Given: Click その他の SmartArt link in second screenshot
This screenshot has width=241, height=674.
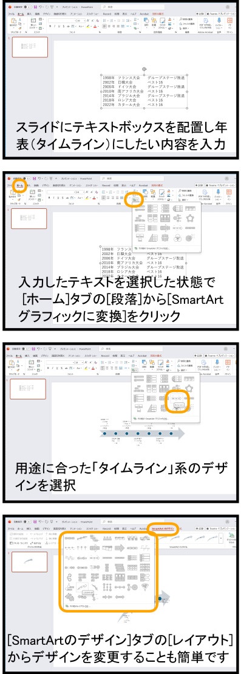Looking at the screenshot, I should (x=152, y=248).
